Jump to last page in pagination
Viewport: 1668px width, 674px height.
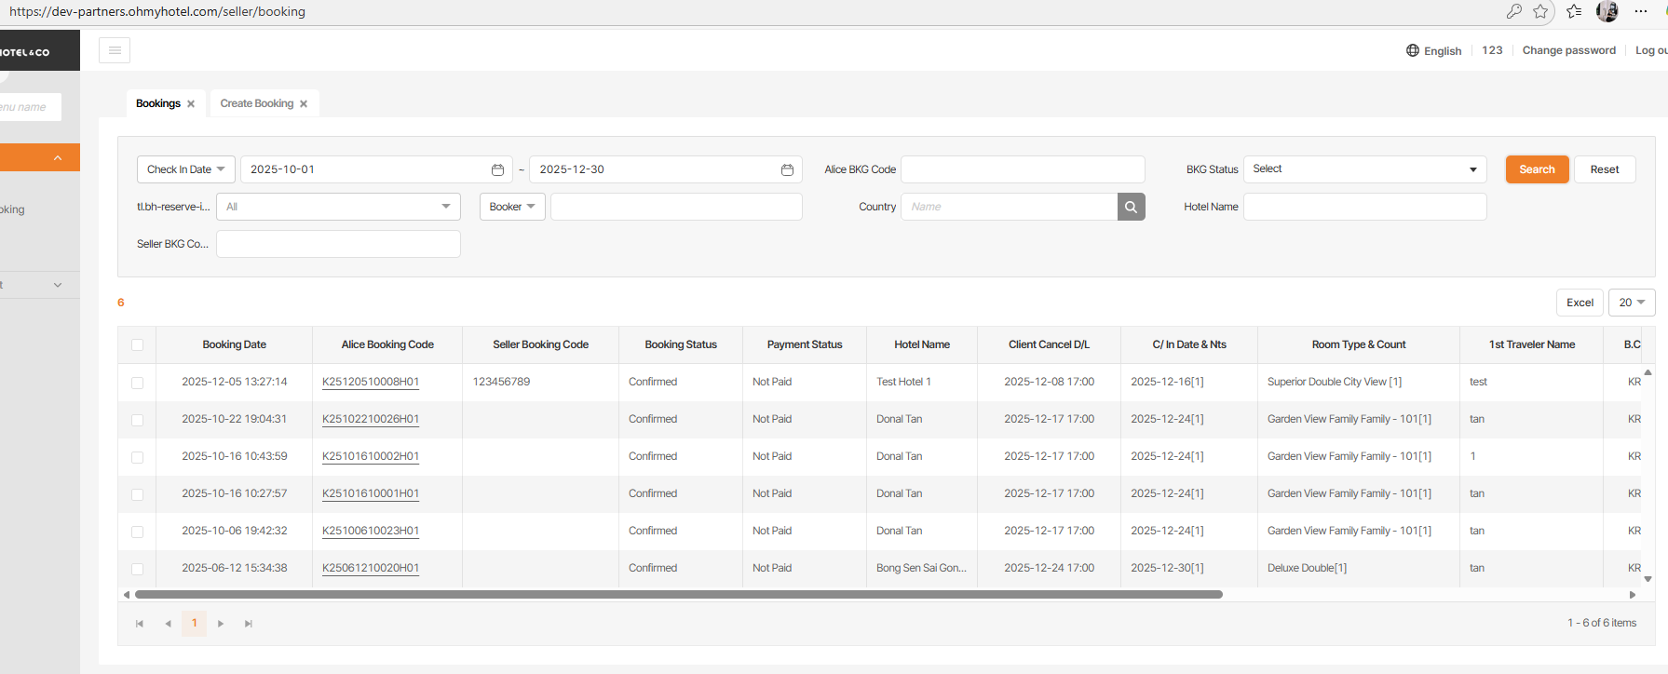click(249, 624)
